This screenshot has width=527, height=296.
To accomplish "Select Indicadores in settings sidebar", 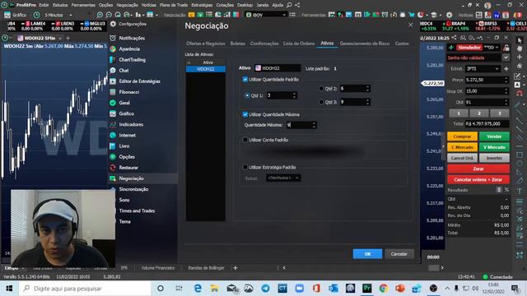I will click(x=131, y=124).
